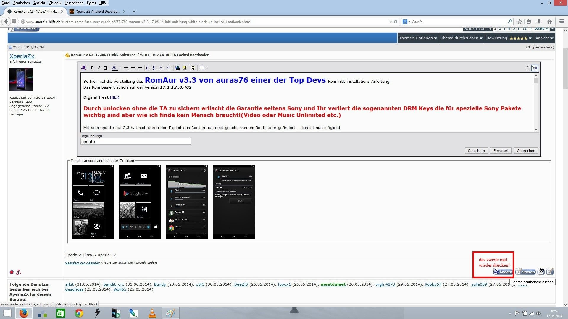Viewport: 568px width, 319px height.
Task: Open the Bewertung rating dropdown
Action: click(509, 38)
